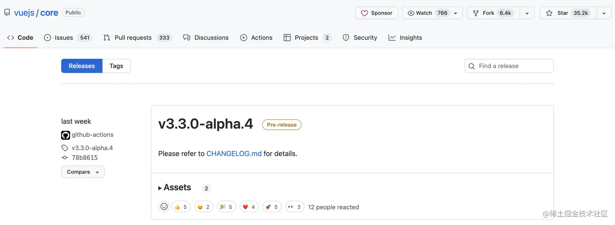Viewport: 615px width, 225px height.
Task: Click the 12 people reacted text
Action: (334, 207)
